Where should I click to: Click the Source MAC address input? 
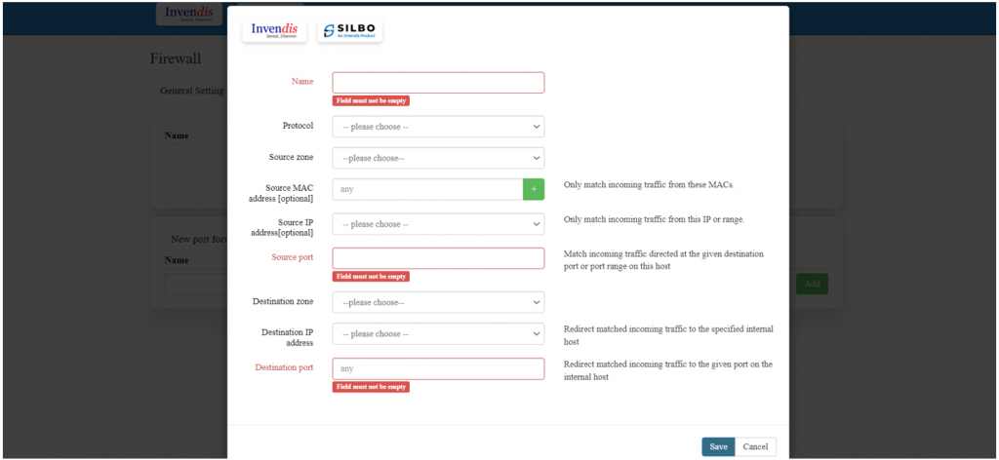pyautogui.click(x=427, y=189)
